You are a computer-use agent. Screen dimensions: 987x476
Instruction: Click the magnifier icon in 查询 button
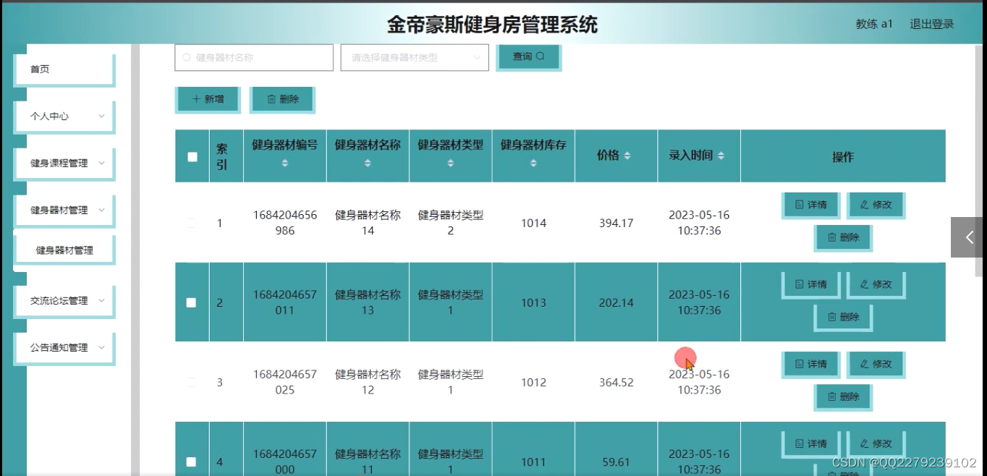pos(540,56)
